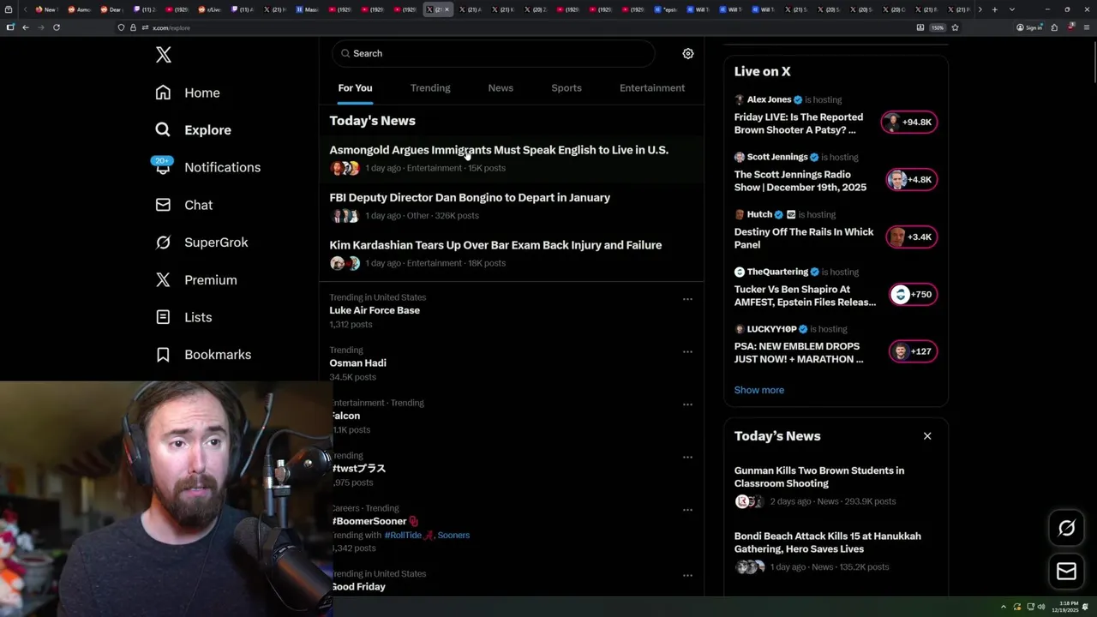Launch SuperGrok from the sidebar
This screenshot has width=1097, height=617.
(201, 243)
